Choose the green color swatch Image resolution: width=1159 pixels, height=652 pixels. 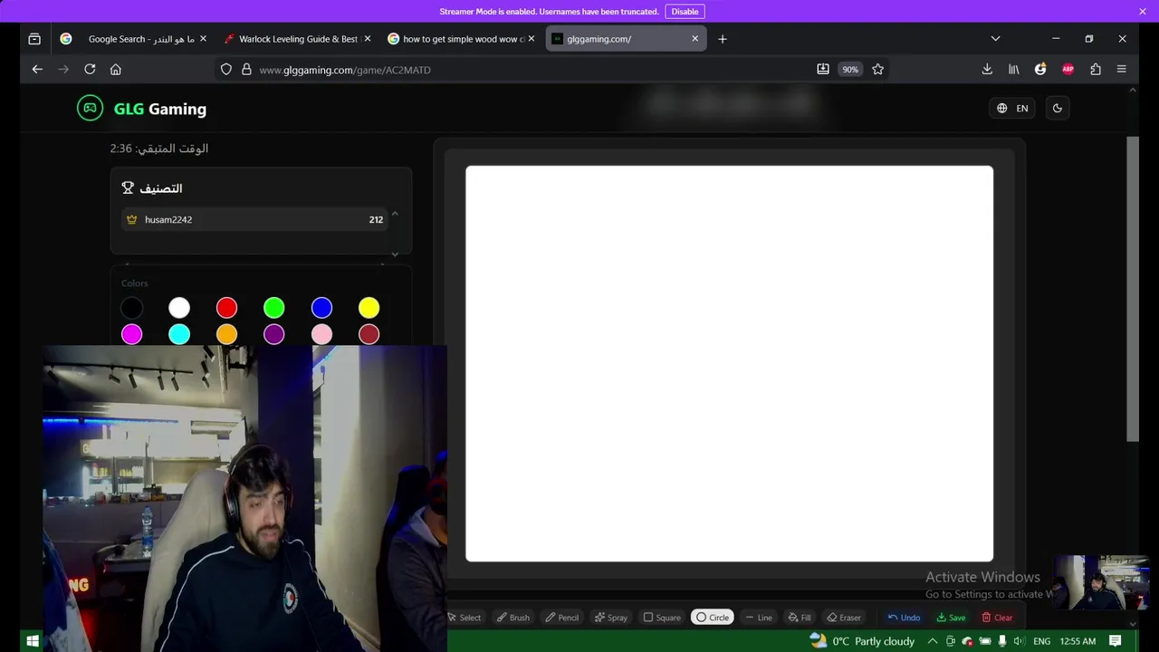(x=273, y=308)
